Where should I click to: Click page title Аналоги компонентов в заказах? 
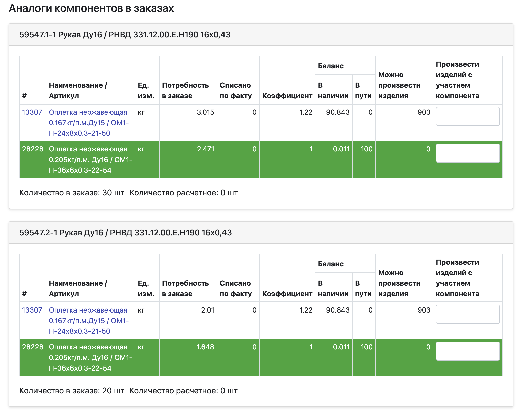click(x=91, y=8)
